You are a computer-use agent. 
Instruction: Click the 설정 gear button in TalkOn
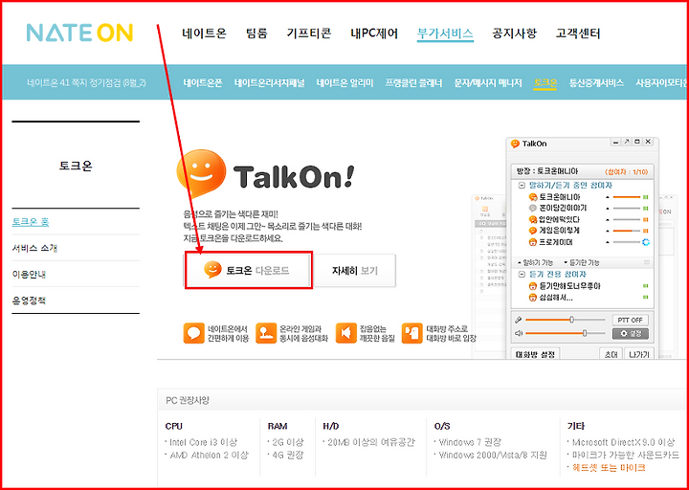(630, 334)
